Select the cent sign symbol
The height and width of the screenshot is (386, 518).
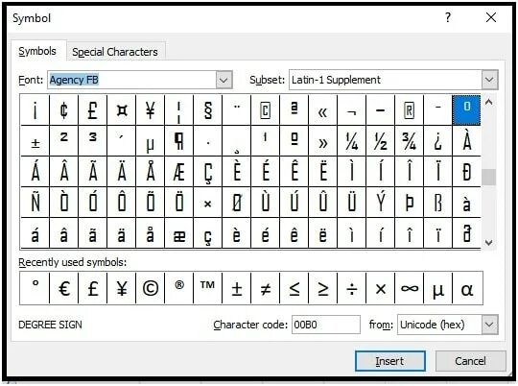(63, 110)
